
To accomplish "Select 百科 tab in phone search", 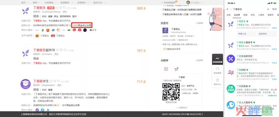I will tap(253, 15).
